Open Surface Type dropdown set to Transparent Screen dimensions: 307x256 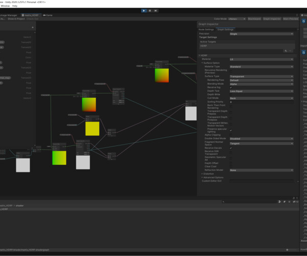(x=261, y=76)
